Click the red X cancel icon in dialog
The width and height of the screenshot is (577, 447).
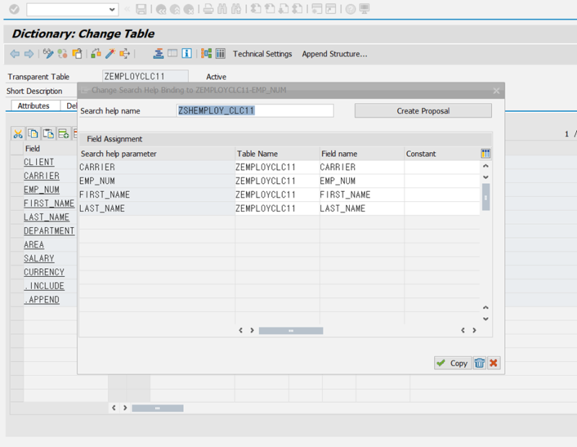(x=494, y=363)
